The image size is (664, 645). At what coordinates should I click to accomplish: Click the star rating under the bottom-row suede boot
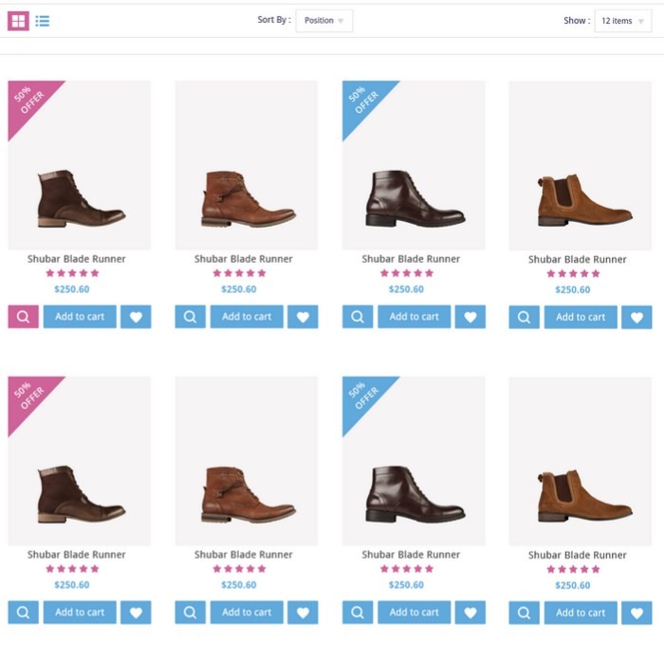point(72,569)
